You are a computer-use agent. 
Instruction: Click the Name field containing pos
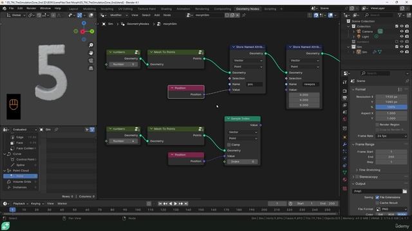[254, 84]
